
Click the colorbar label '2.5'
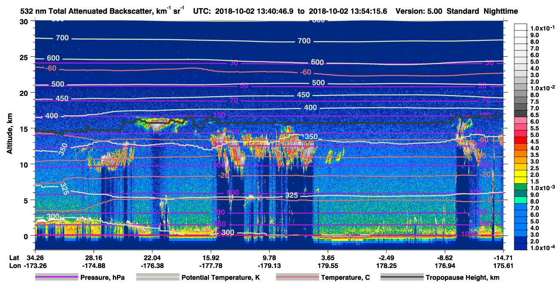click(x=534, y=168)
